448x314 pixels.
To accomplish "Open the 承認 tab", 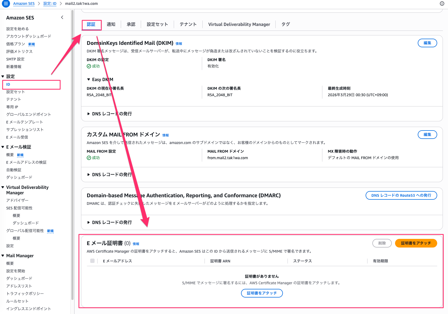I will click(131, 24).
